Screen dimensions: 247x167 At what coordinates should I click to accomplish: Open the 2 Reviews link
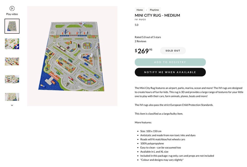[140, 41]
